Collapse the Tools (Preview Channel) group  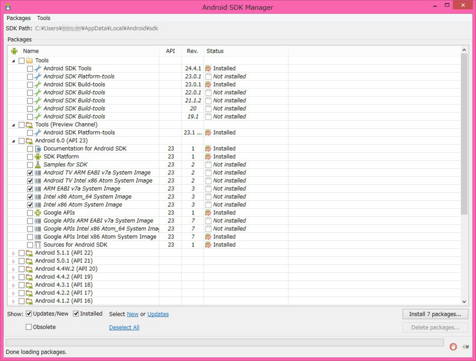point(13,125)
